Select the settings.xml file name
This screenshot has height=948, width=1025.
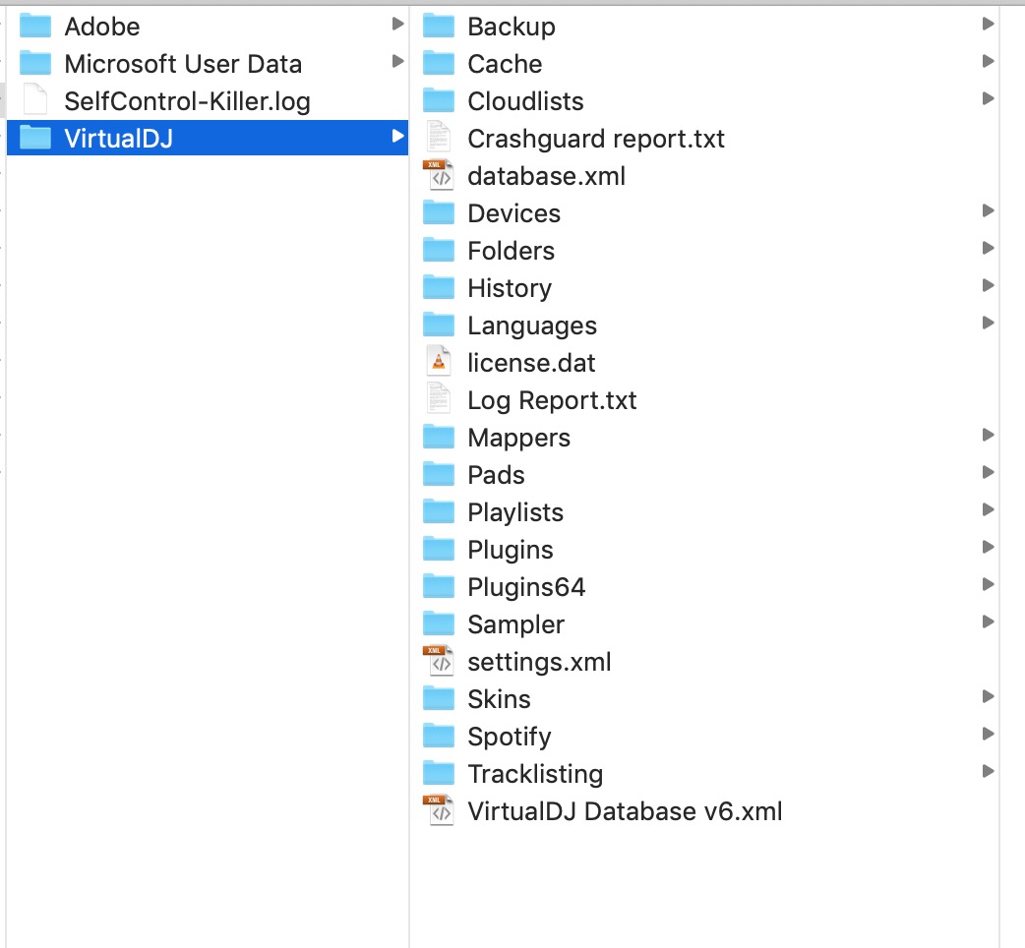tap(539, 662)
